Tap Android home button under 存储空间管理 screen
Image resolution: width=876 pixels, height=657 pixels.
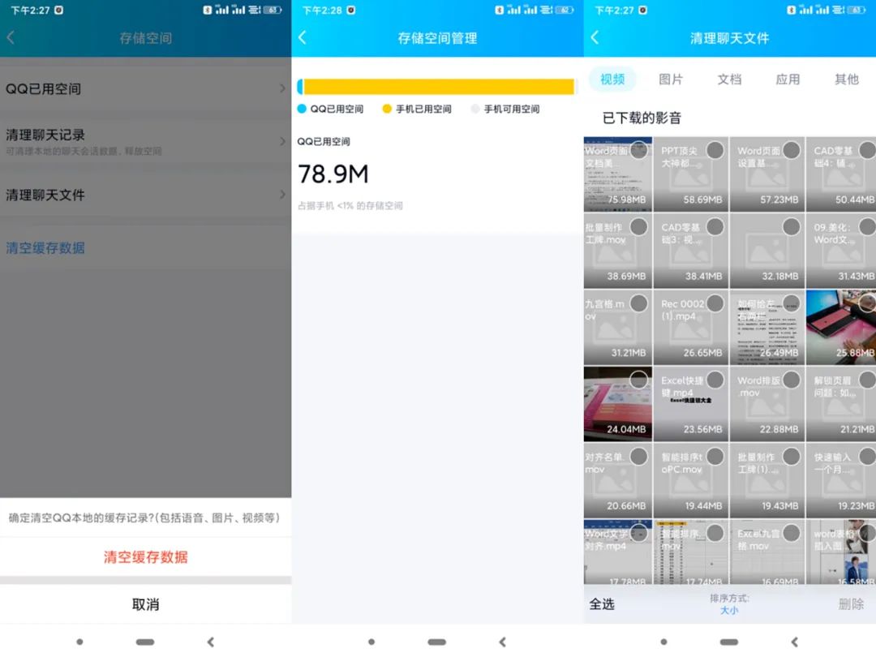[x=437, y=642]
